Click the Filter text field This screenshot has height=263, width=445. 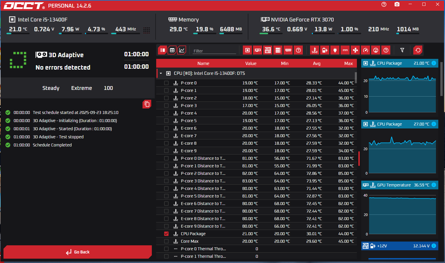pyautogui.click(x=214, y=51)
